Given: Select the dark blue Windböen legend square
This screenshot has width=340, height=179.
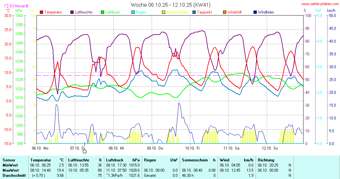Looking at the screenshot, I should coord(255,12).
